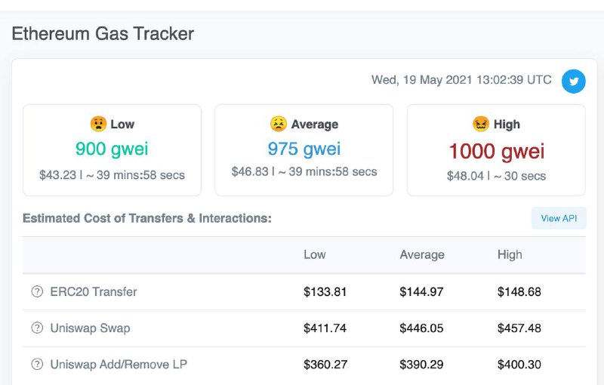Click the Ethereum Gas Tracker heading
604x385 pixels.
click(103, 33)
